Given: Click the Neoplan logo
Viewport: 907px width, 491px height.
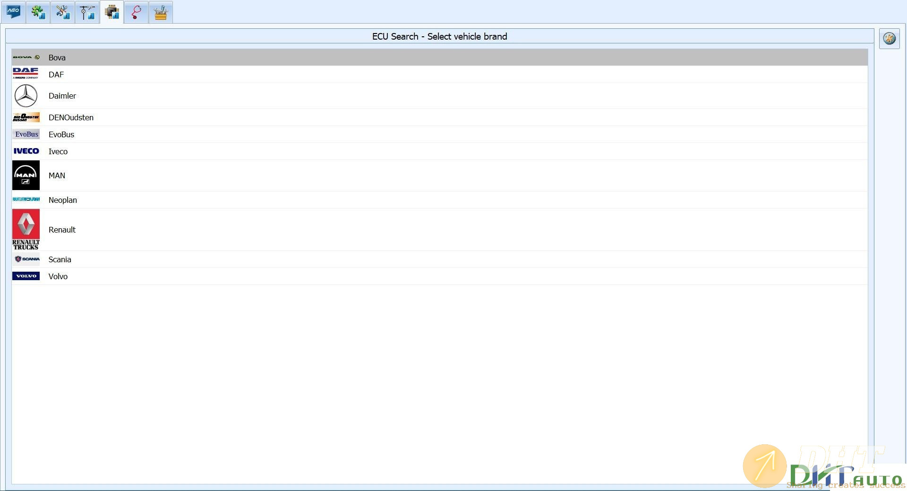Looking at the screenshot, I should click(26, 199).
